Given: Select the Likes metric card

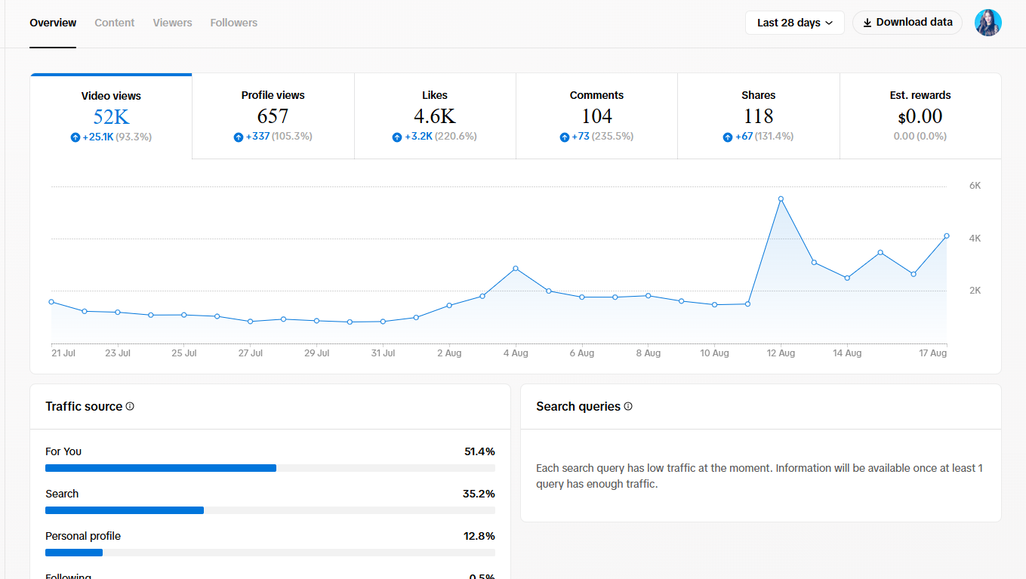Looking at the screenshot, I should [435, 116].
